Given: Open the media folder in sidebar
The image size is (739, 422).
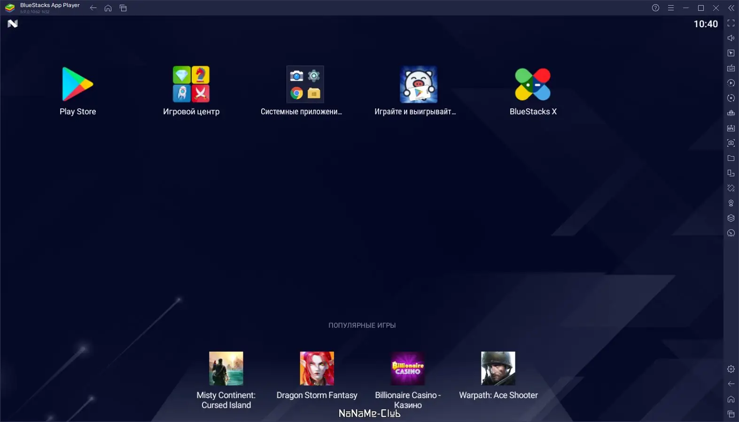Looking at the screenshot, I should pyautogui.click(x=731, y=158).
